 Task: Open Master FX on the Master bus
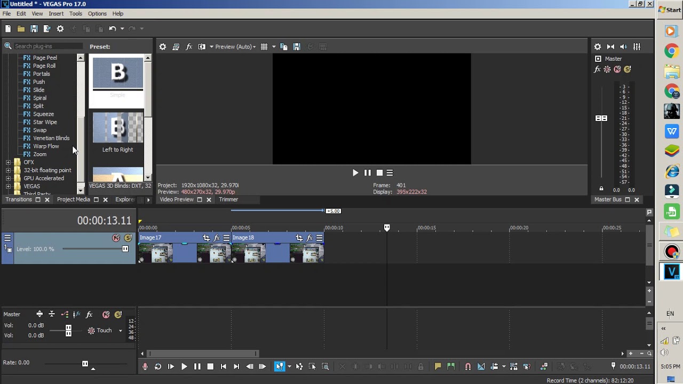click(597, 69)
